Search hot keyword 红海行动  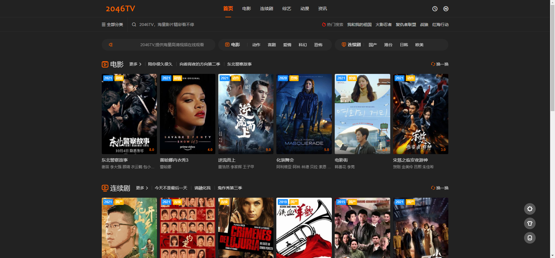tap(440, 25)
